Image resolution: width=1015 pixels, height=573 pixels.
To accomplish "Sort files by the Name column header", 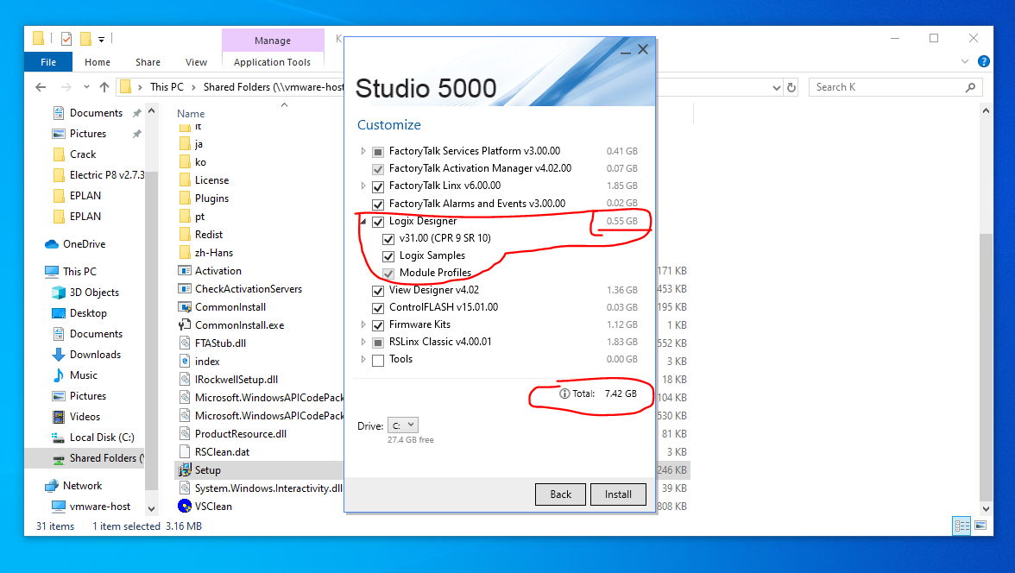I will pyautogui.click(x=190, y=113).
